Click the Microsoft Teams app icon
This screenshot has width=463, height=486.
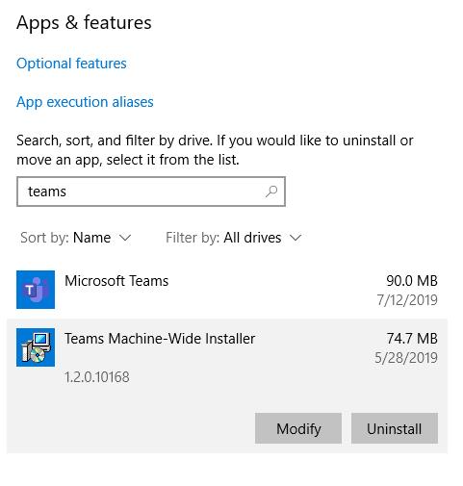pyautogui.click(x=36, y=290)
